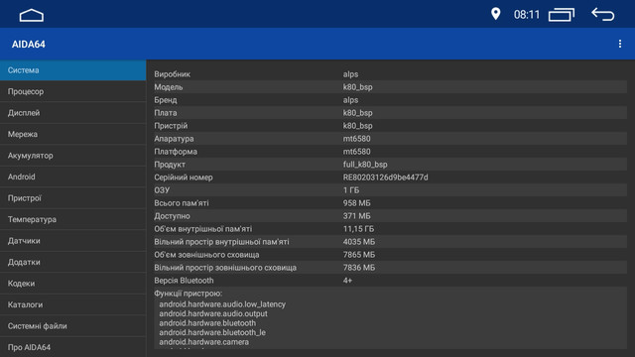This screenshot has height=357, width=635.
Task: Click android.hardware.camera entry
Action: (203, 342)
